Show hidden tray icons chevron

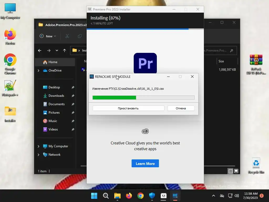pos(214,196)
